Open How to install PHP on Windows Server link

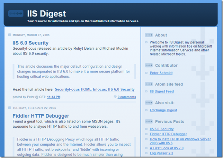180,141
